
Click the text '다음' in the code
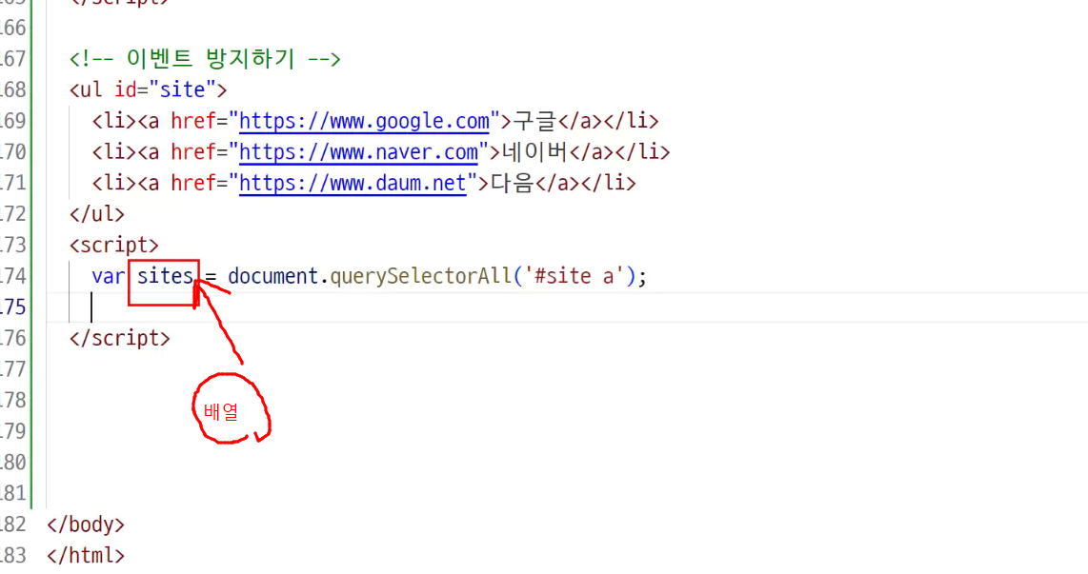512,184
